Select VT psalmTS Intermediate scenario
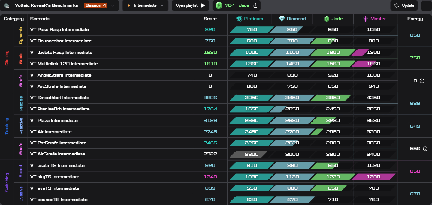 click(x=57, y=166)
